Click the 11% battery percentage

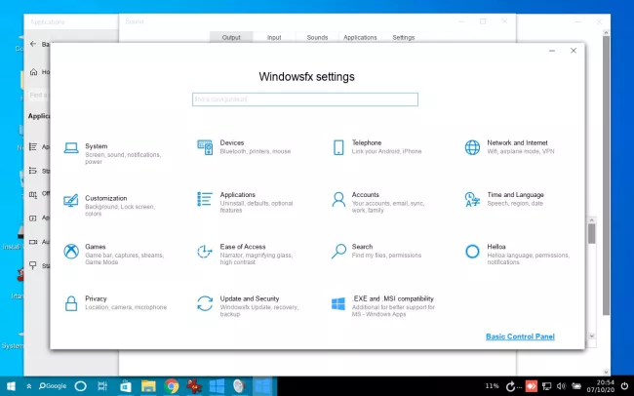pyautogui.click(x=492, y=386)
